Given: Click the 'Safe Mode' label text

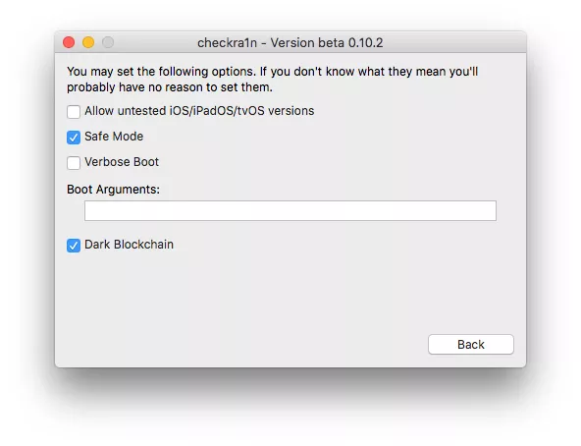Looking at the screenshot, I should [x=114, y=137].
